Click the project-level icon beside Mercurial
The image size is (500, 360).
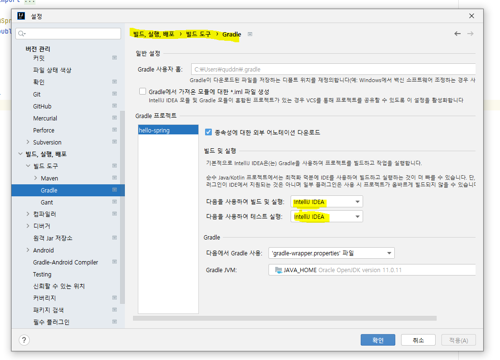click(x=114, y=118)
